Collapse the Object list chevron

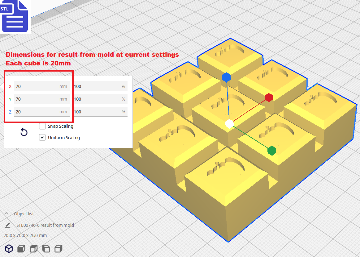(x=7, y=213)
